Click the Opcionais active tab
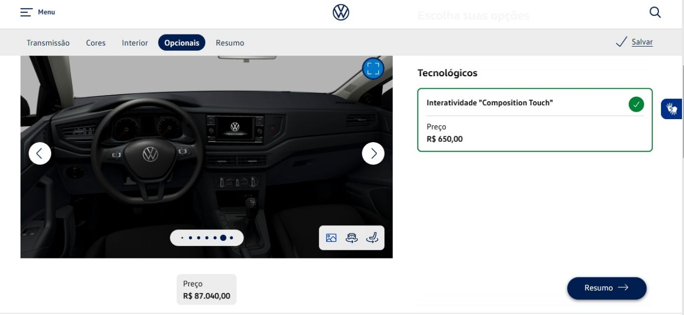684x315 pixels. pos(182,43)
